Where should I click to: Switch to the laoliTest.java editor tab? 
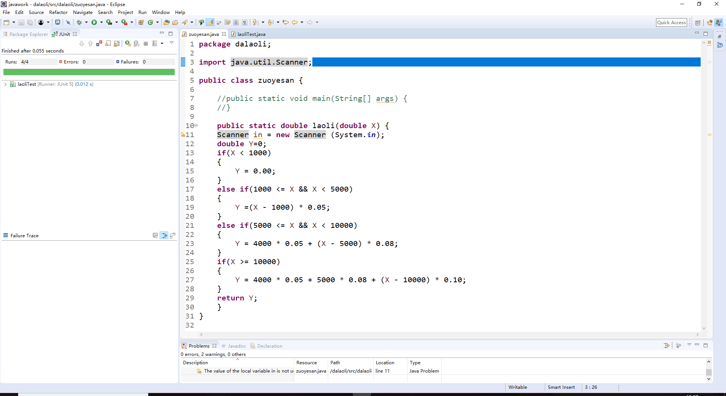pyautogui.click(x=251, y=34)
